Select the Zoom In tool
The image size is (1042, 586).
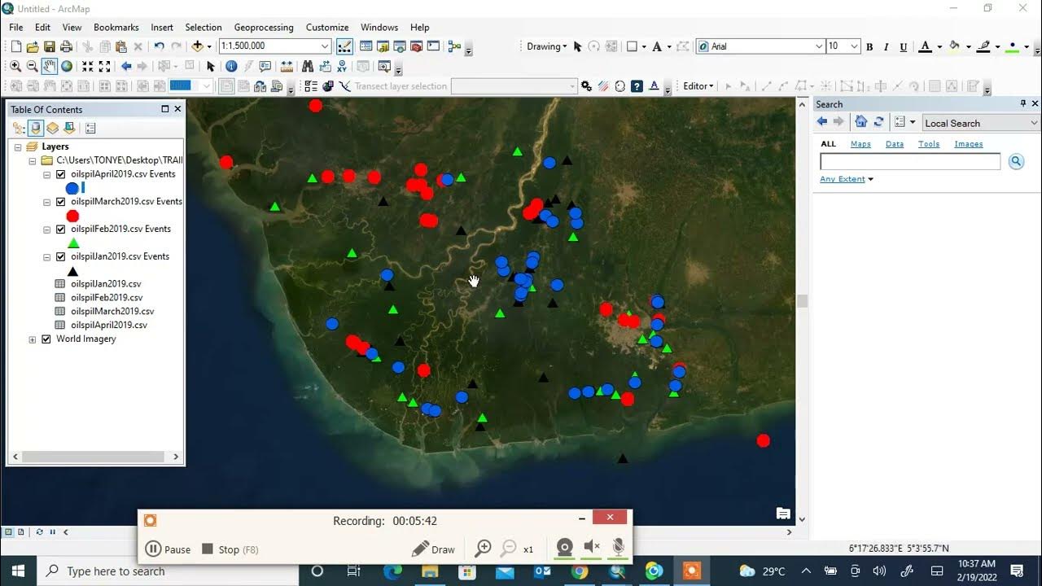click(15, 67)
